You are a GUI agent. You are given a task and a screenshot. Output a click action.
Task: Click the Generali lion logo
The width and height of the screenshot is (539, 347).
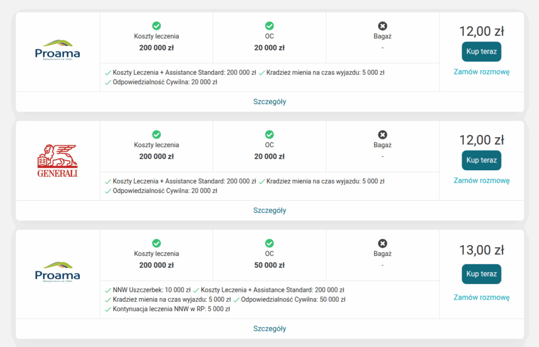pyautogui.click(x=57, y=161)
